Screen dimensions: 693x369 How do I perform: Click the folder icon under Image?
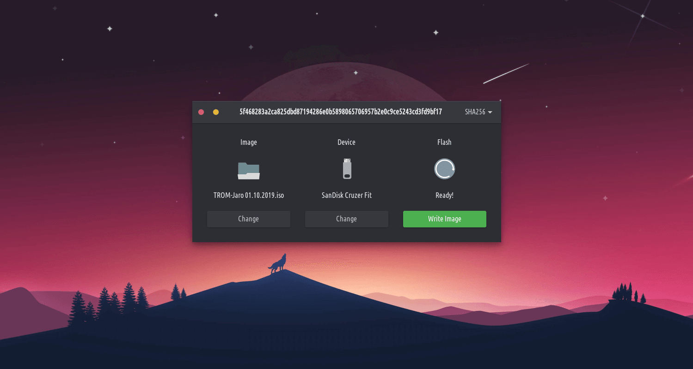click(x=249, y=170)
